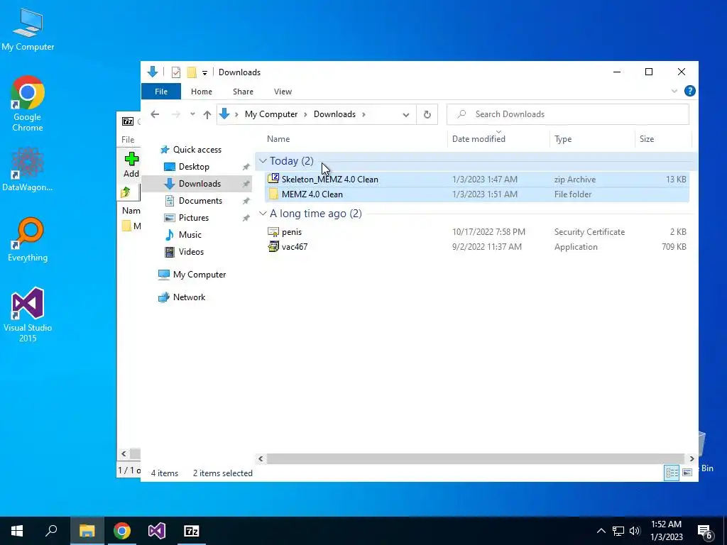Refresh the Downloads folder view

(x=427, y=114)
